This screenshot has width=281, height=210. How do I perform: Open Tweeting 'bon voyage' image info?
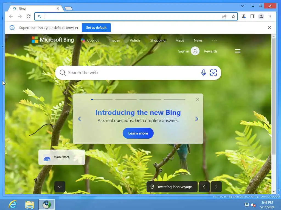click(x=172, y=187)
